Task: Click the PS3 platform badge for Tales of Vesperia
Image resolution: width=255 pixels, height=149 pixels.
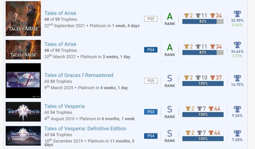Action: point(150,112)
